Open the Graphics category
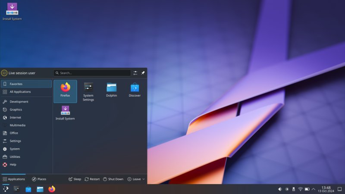This screenshot has height=194, width=345. [26, 110]
